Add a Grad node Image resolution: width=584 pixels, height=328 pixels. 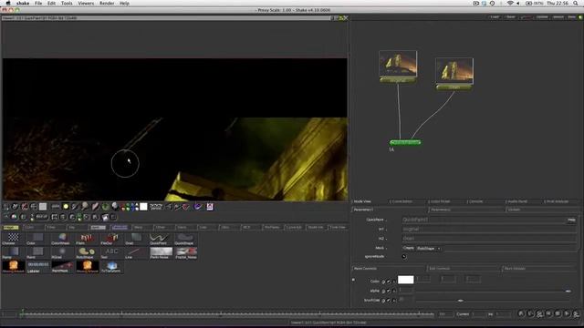(x=136, y=239)
